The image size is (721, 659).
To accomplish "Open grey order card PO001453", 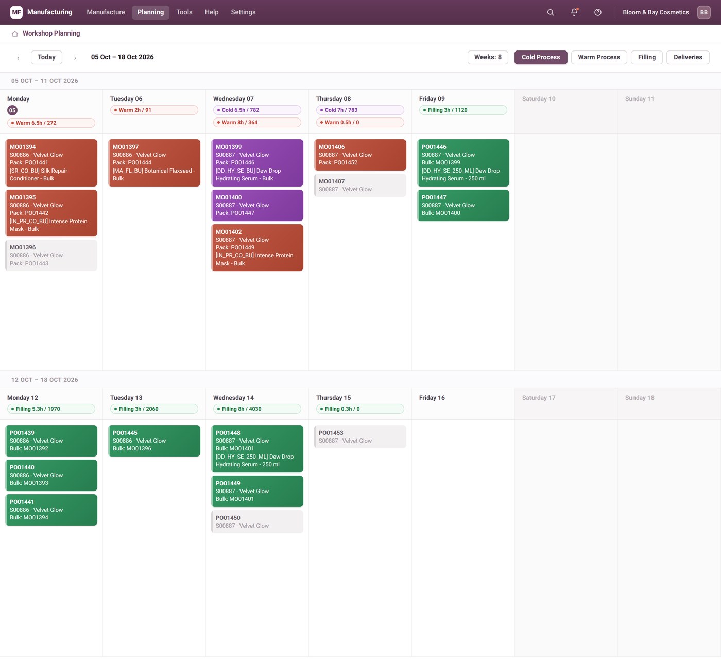I will [360, 437].
